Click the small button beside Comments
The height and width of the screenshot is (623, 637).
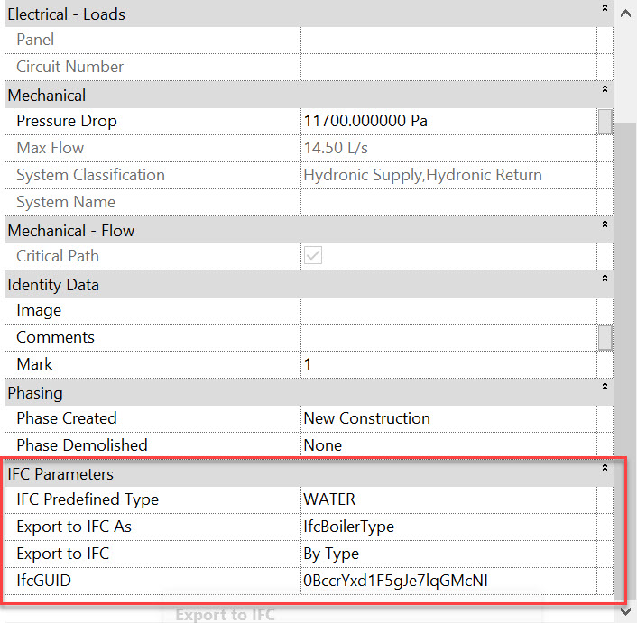point(605,337)
